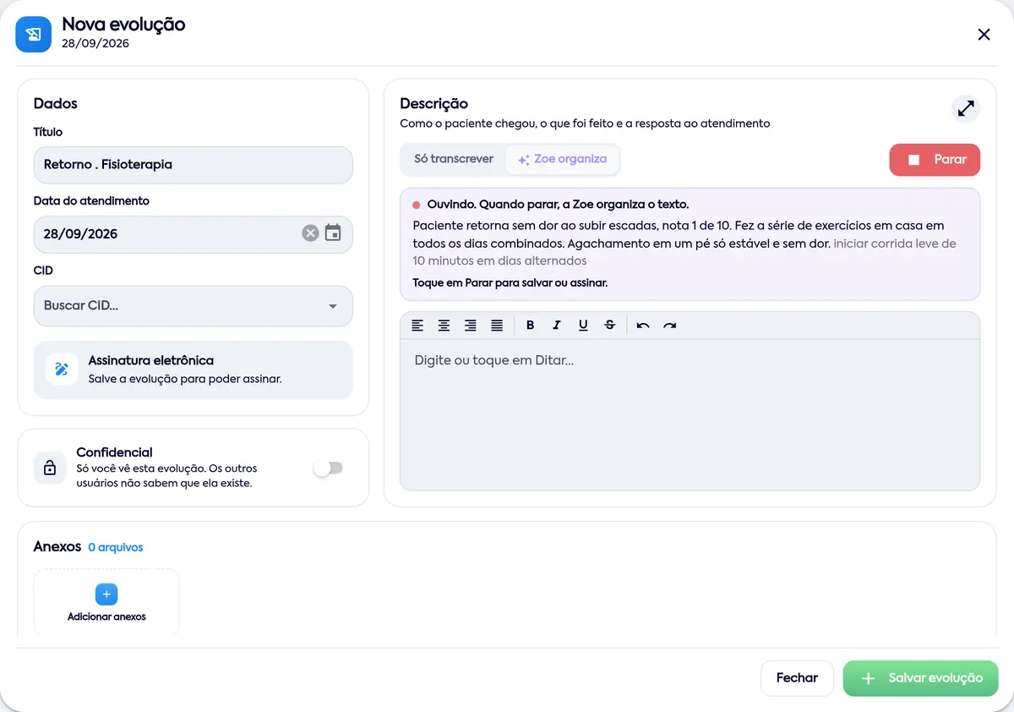
Task: Align text left in editor
Action: pyautogui.click(x=417, y=326)
